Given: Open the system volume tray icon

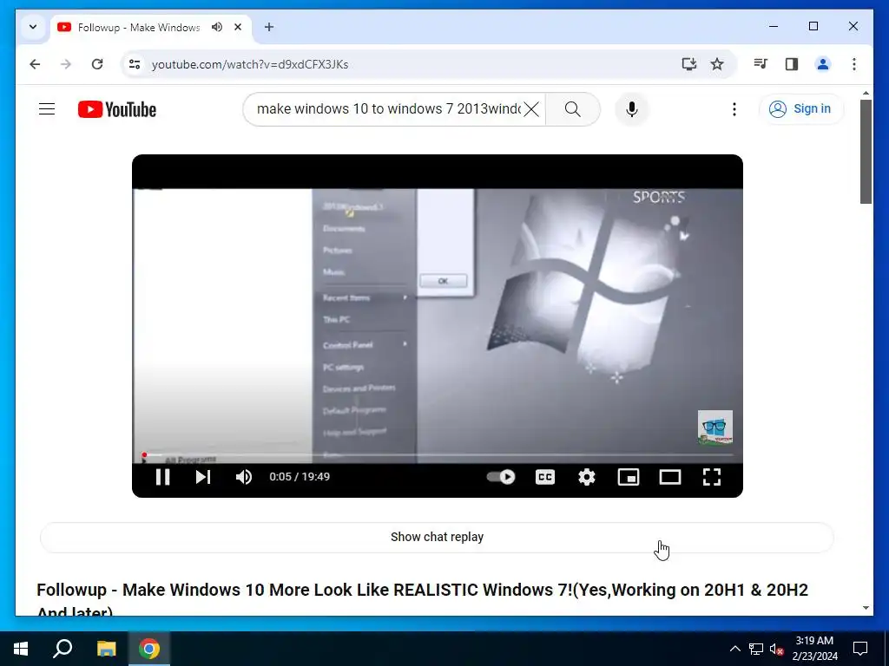Looking at the screenshot, I should coord(776,649).
